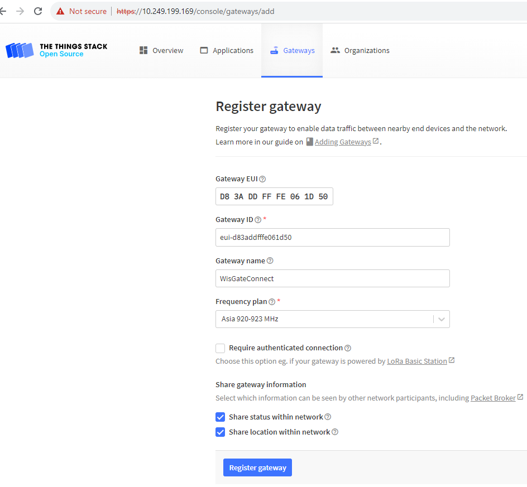Click the Gateway name input field
Screen dimensions: 527x487
pyautogui.click(x=332, y=278)
